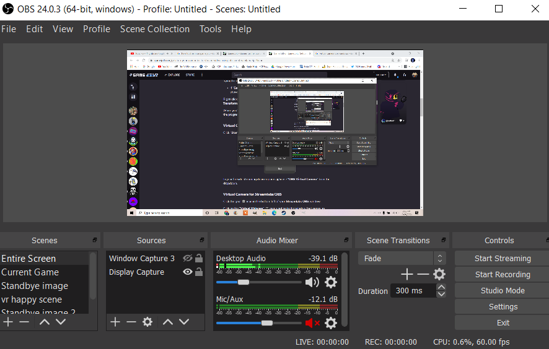Click the preview canvas display capture
549x349 pixels.
coord(275,133)
